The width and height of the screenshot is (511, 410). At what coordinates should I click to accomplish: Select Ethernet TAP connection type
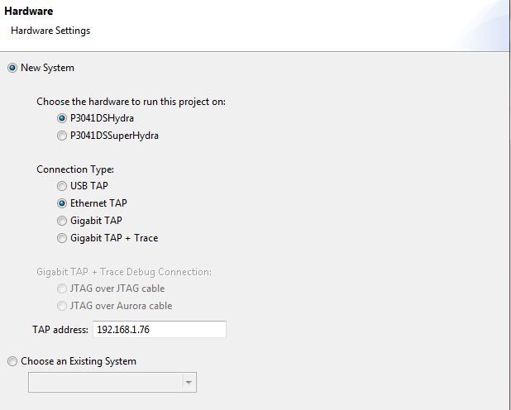coord(62,203)
